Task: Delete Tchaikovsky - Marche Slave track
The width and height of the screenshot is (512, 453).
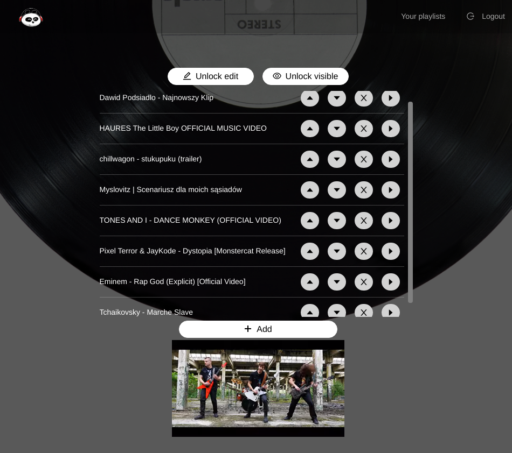Action: click(x=364, y=310)
